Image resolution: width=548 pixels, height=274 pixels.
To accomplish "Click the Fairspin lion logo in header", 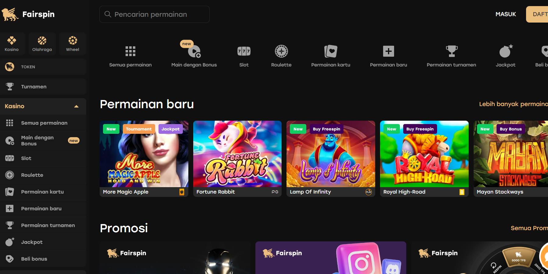I will click(x=10, y=14).
